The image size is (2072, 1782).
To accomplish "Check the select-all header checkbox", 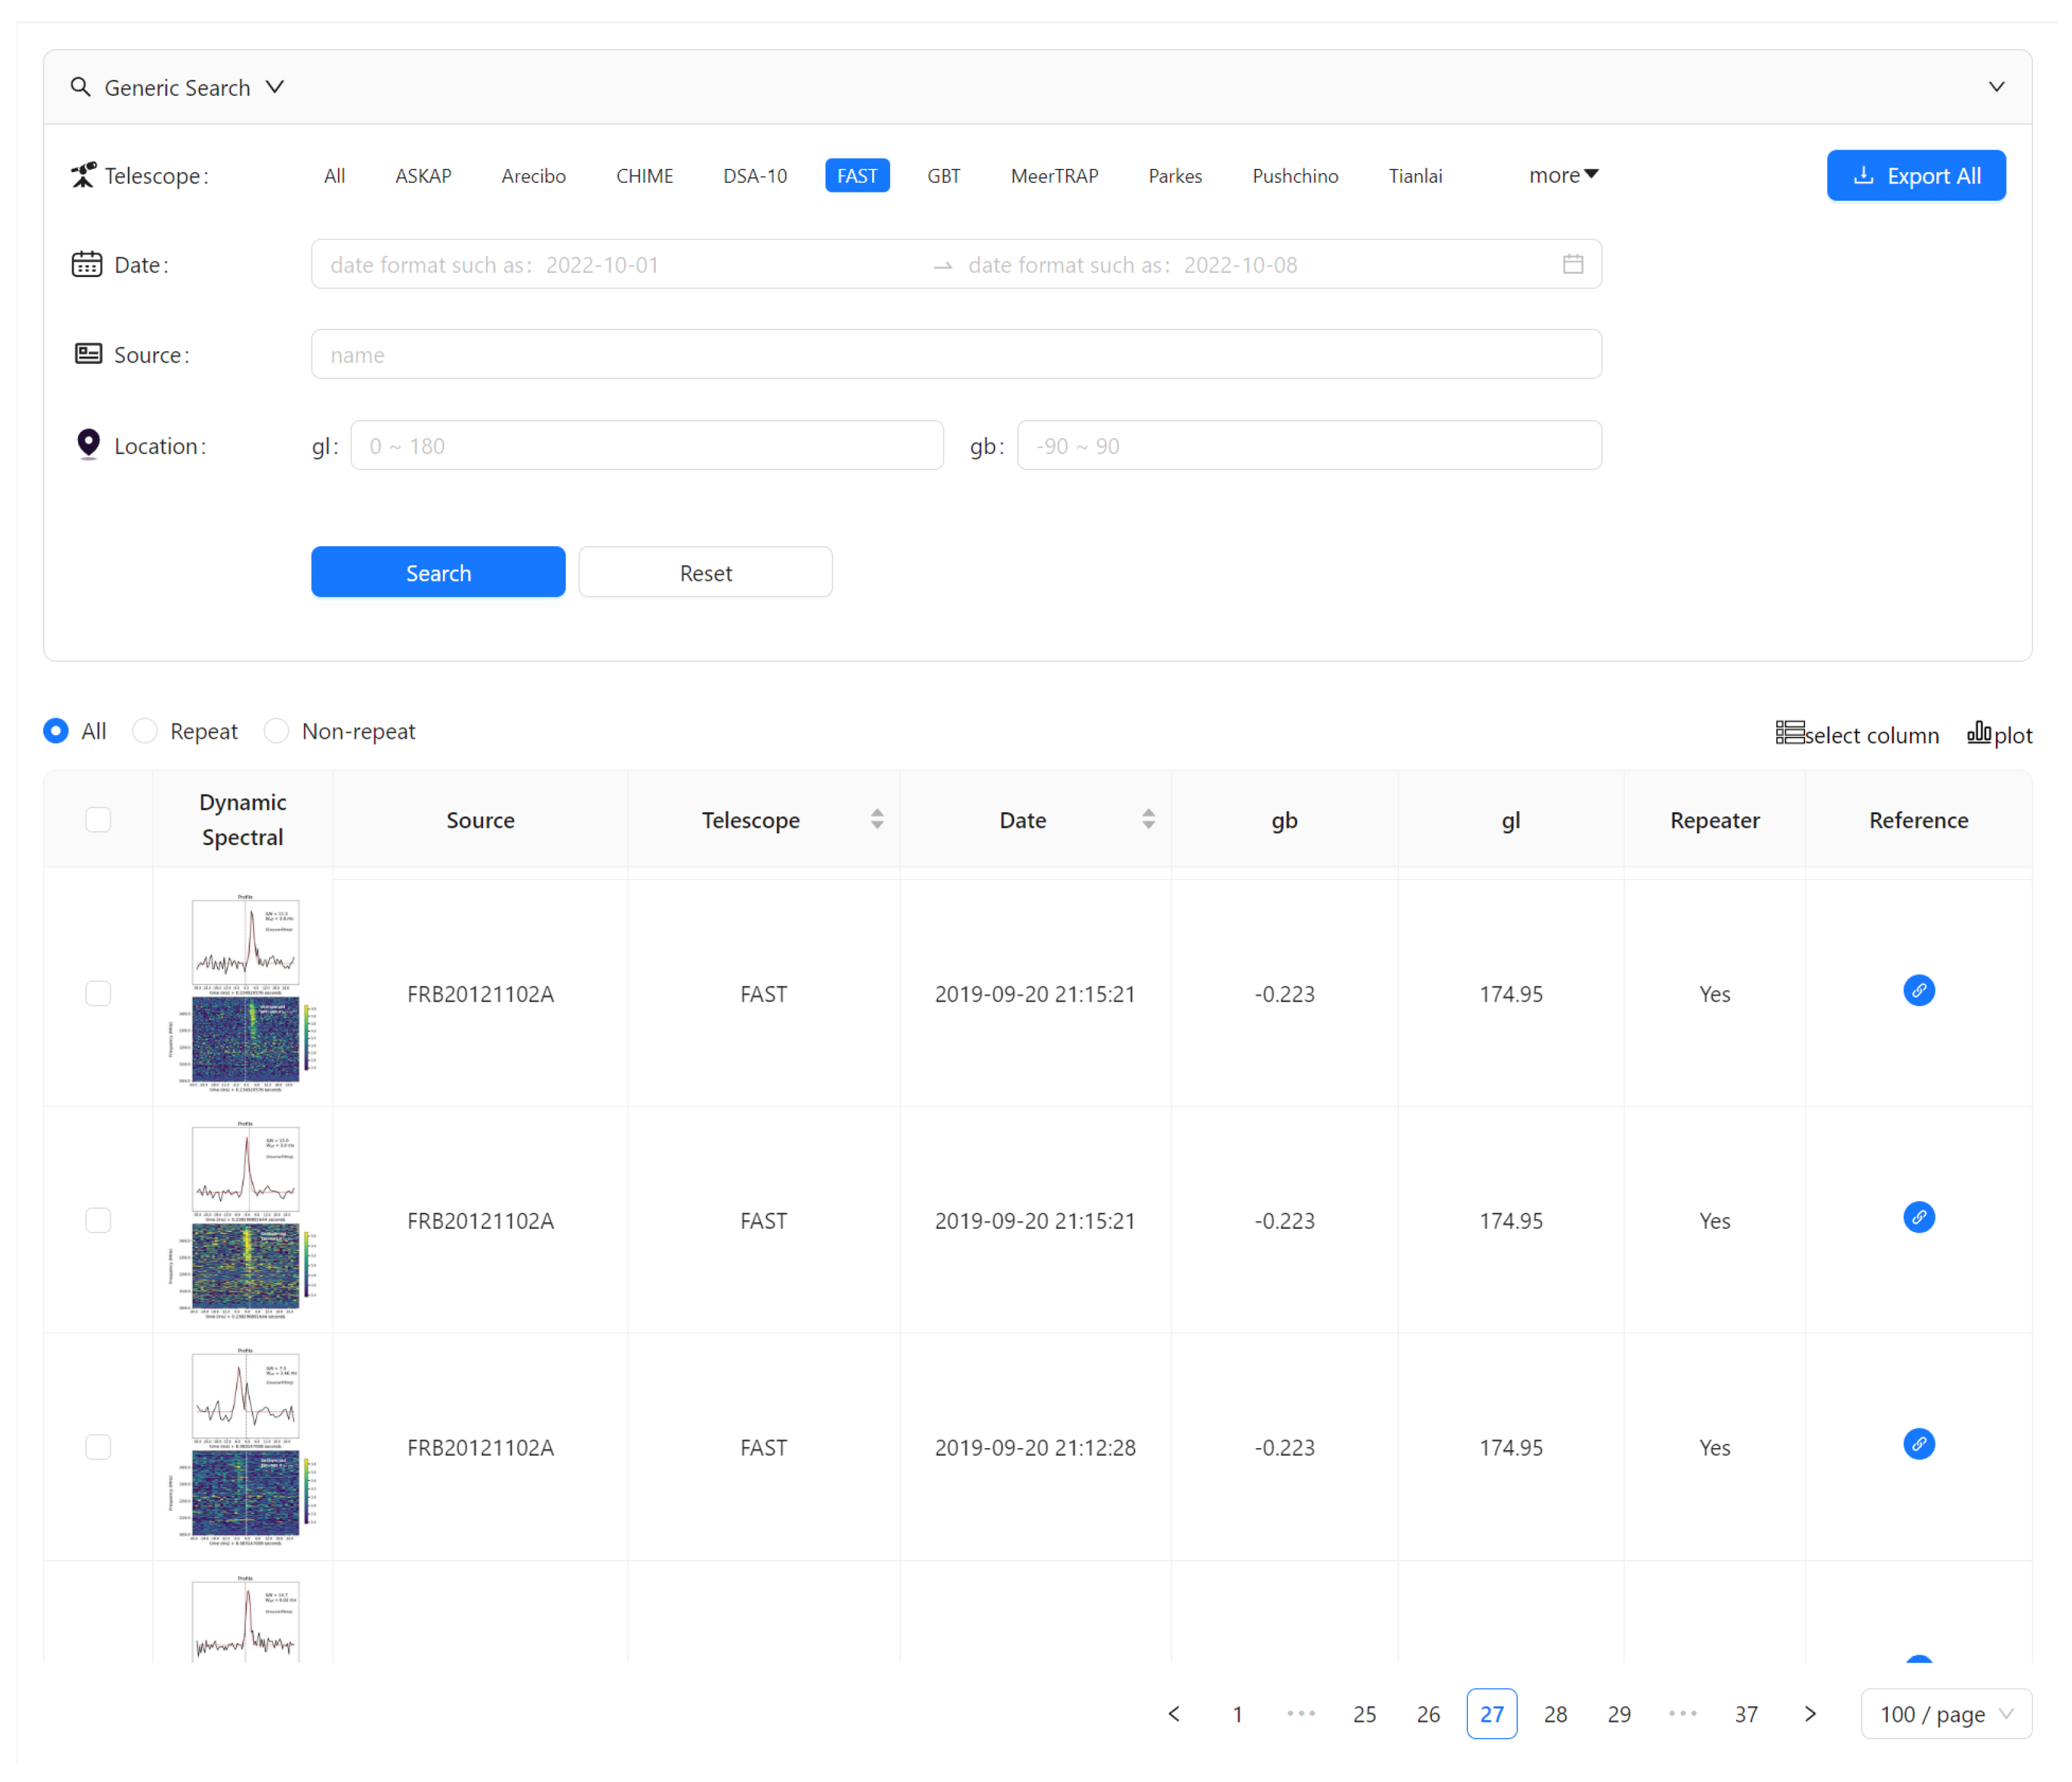I will pyautogui.click(x=98, y=819).
